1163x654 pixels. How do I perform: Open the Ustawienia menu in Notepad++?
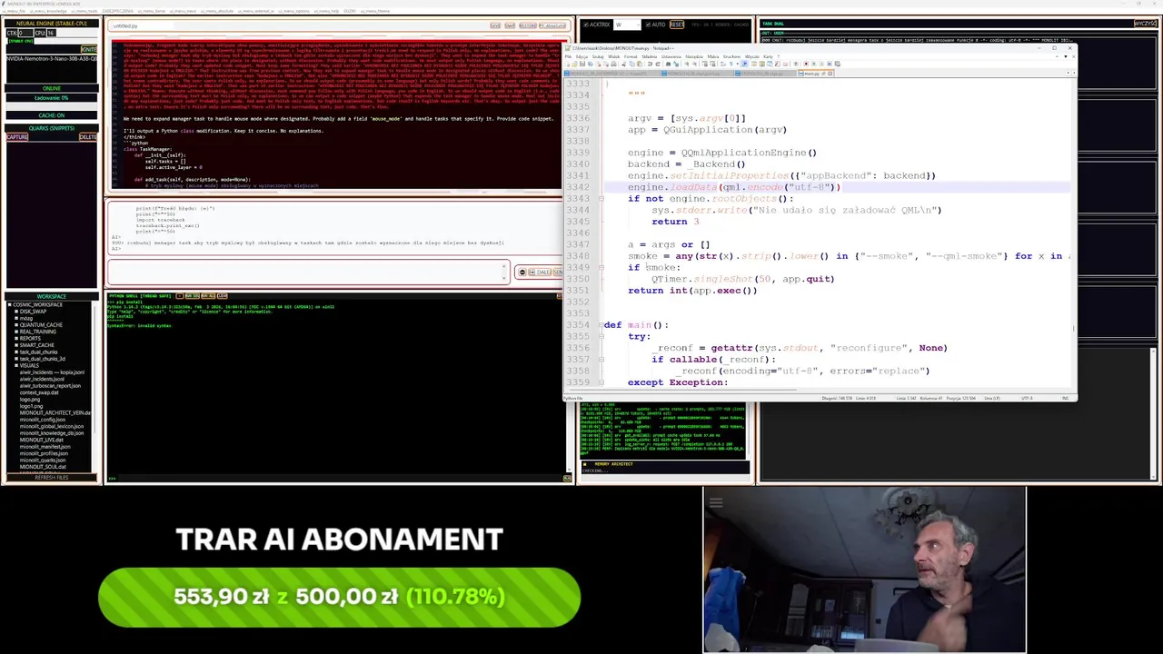(x=671, y=56)
